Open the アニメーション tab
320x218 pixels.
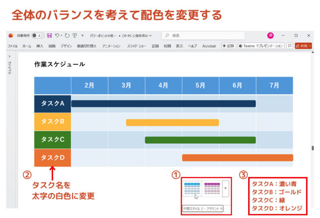(112, 46)
